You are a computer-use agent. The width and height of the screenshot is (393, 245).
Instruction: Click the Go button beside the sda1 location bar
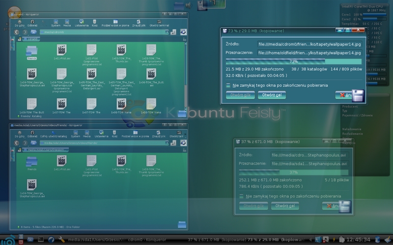pos(173,143)
